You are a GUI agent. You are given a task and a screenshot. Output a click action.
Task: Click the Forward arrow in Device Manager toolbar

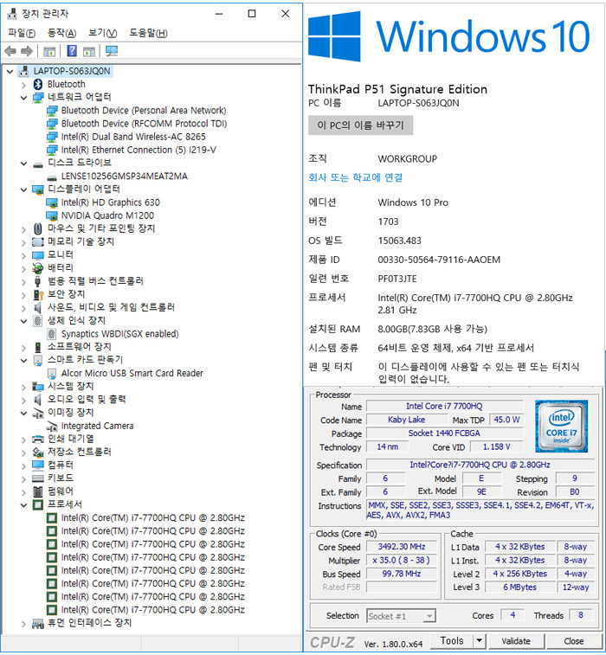tap(27, 51)
